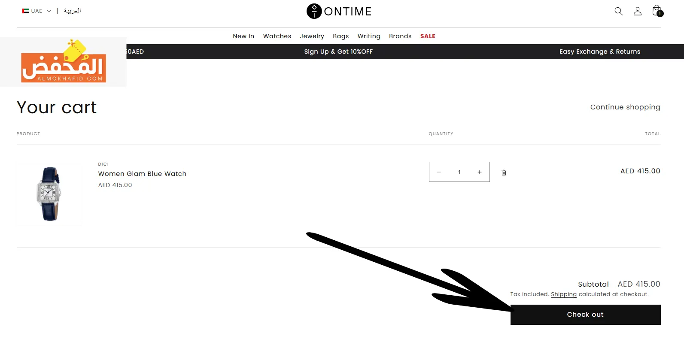Open the New In menu
684x345 pixels.
243,36
